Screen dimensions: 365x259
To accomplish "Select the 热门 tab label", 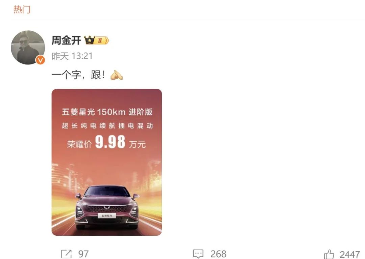I will click(x=22, y=9).
